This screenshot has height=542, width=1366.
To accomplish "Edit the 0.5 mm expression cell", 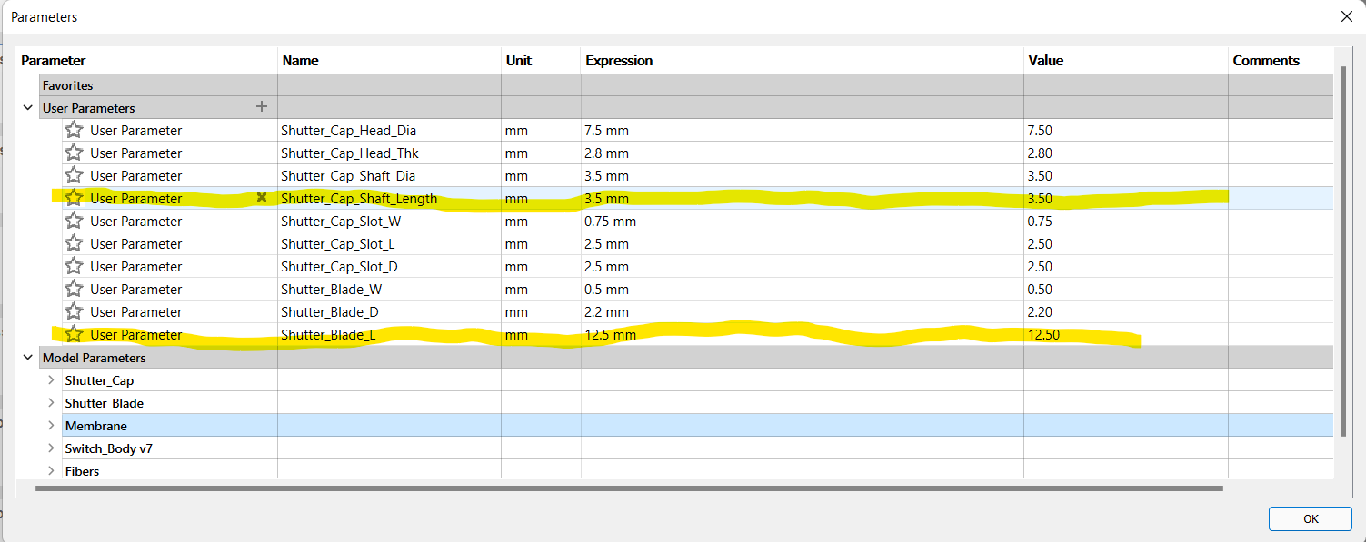I will (x=803, y=289).
